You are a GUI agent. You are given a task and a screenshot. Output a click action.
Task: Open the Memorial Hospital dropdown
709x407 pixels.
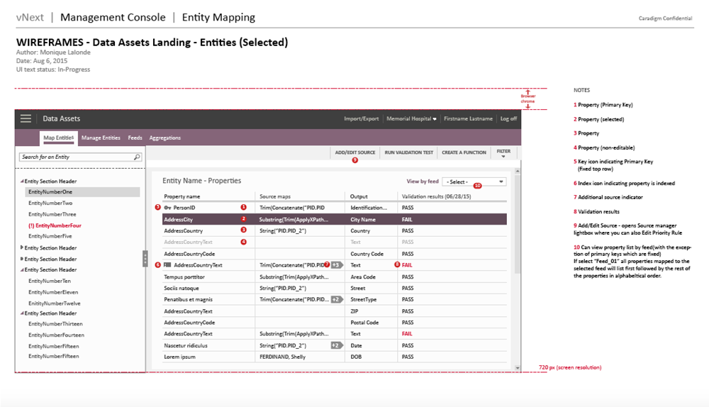(411, 119)
